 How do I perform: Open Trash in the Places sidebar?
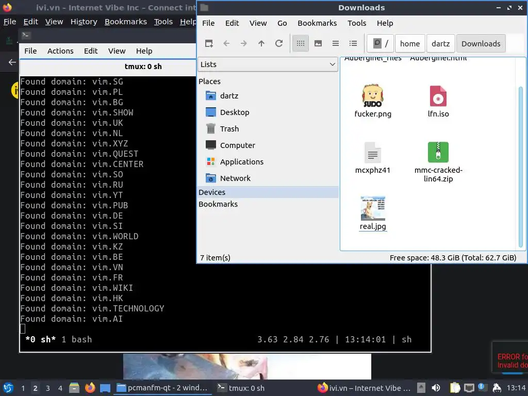pos(229,128)
